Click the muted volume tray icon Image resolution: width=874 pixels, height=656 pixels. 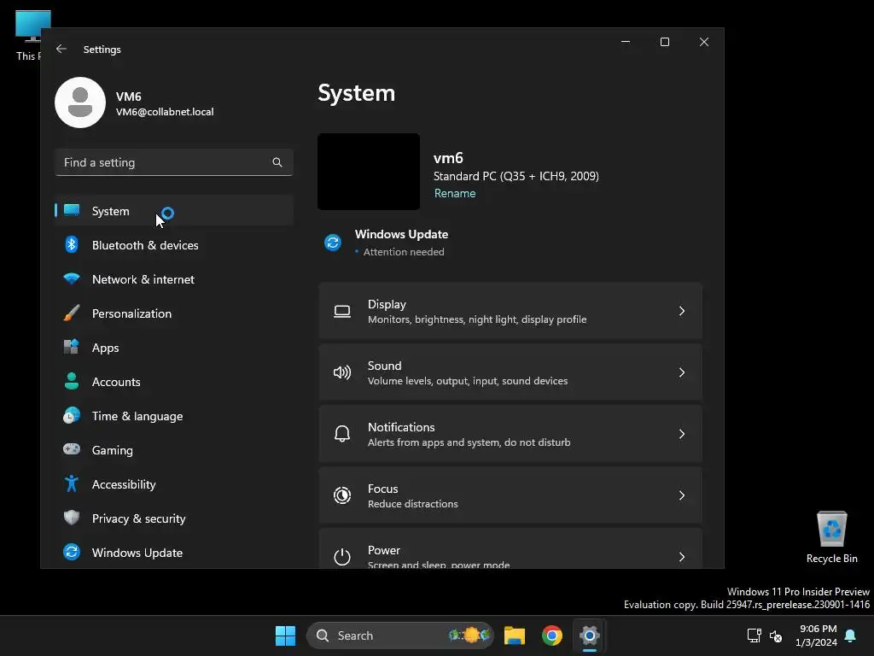pyautogui.click(x=775, y=635)
